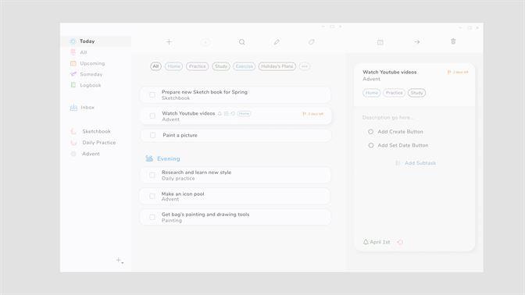Image resolution: width=525 pixels, height=295 pixels.
Task: Click the Evening section icon
Action: pyautogui.click(x=149, y=158)
